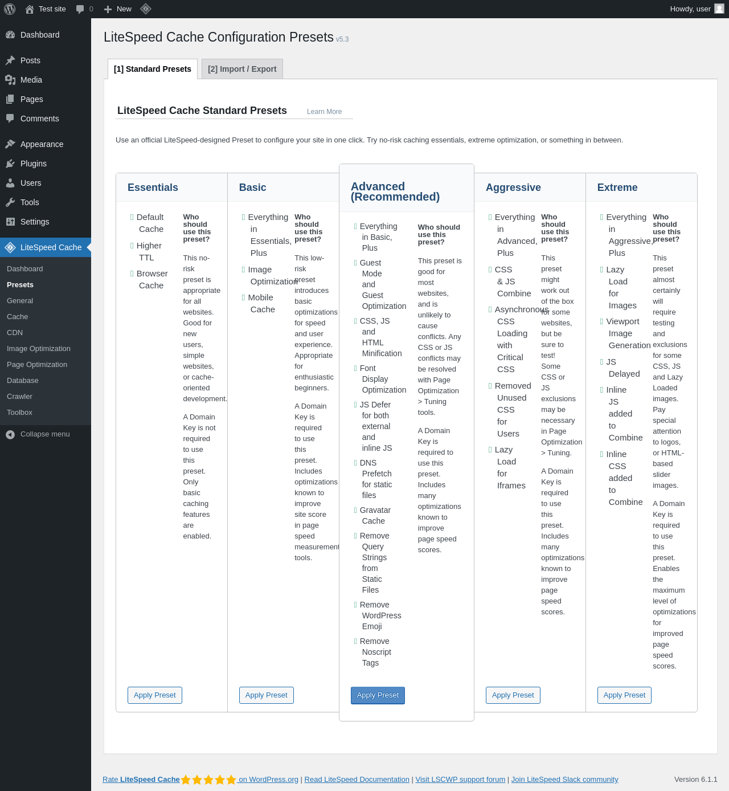Open the Page Optimization submenu item
The image size is (729, 791).
point(37,365)
